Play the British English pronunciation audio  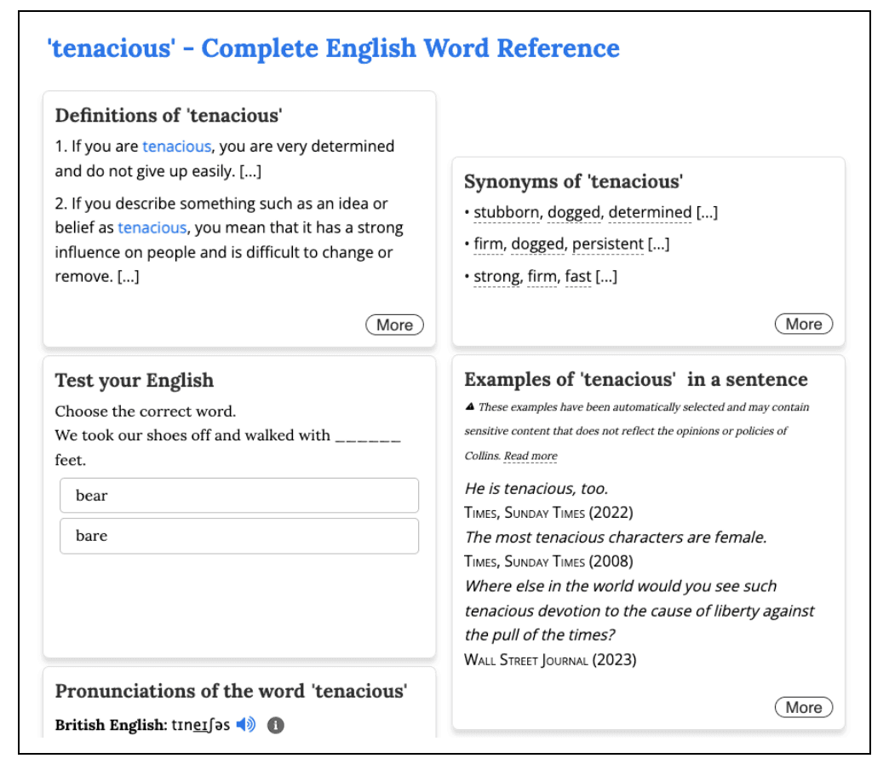245,725
